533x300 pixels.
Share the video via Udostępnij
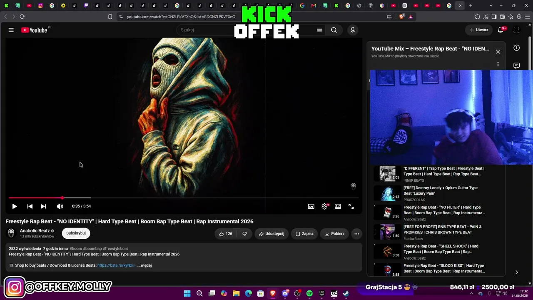[271, 234]
